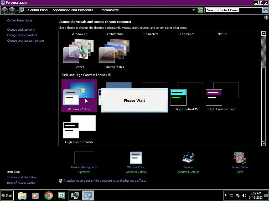Open the computer monitor app in taskbar
The image size is (269, 201).
75,196
